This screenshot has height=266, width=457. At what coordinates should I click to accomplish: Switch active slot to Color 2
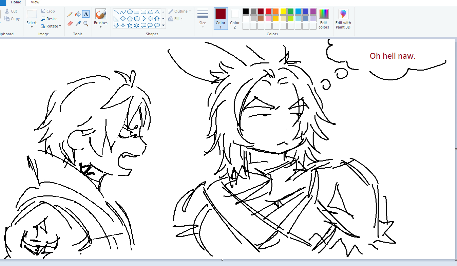235,19
